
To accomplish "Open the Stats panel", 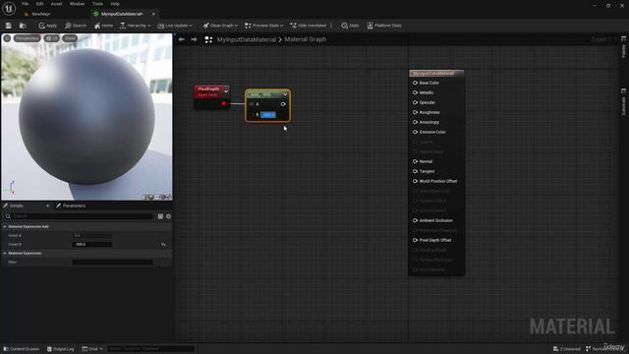I will 350,26.
